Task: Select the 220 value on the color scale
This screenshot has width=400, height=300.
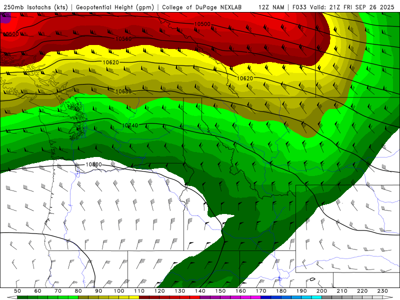Action: [x=362, y=291]
